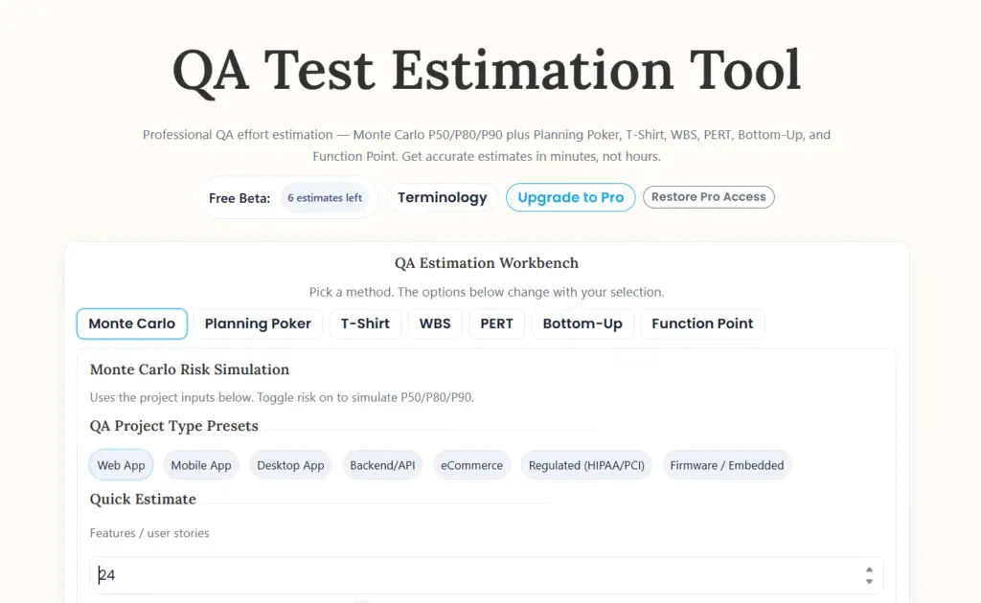Select Firmware / Embedded preset
Viewport: 981px width, 603px height.
click(727, 465)
